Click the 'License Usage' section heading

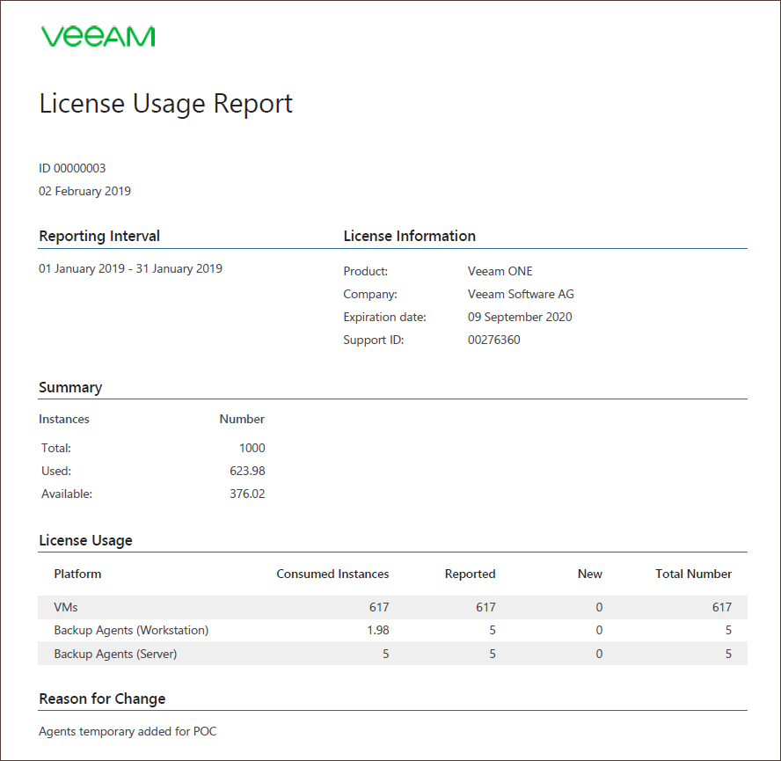85,541
